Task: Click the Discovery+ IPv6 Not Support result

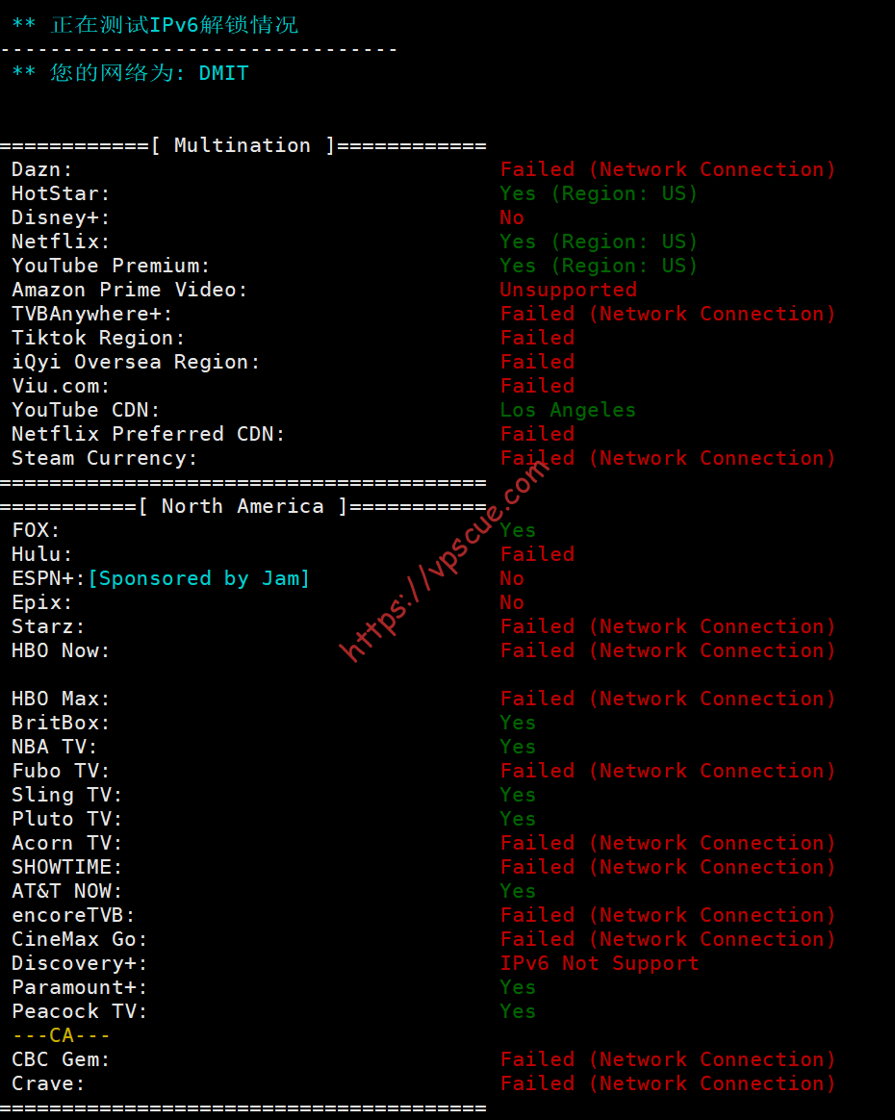Action: tap(599, 963)
